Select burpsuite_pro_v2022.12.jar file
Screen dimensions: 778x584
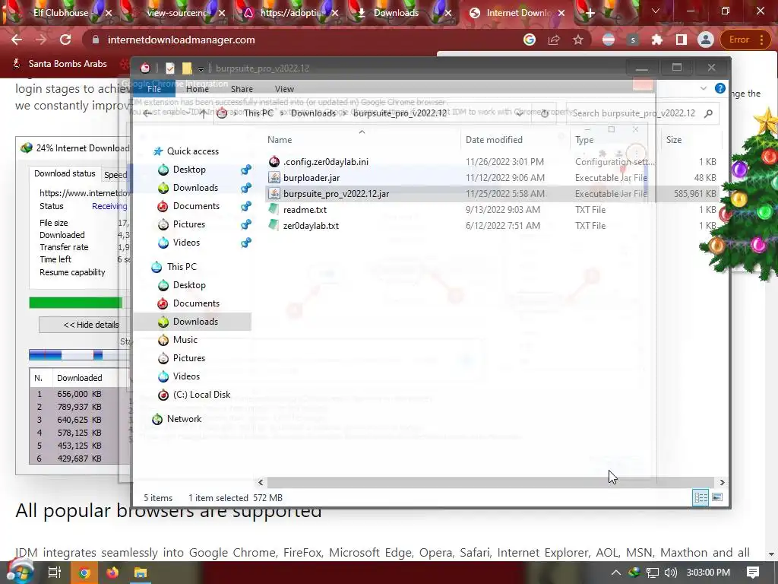coord(336,194)
